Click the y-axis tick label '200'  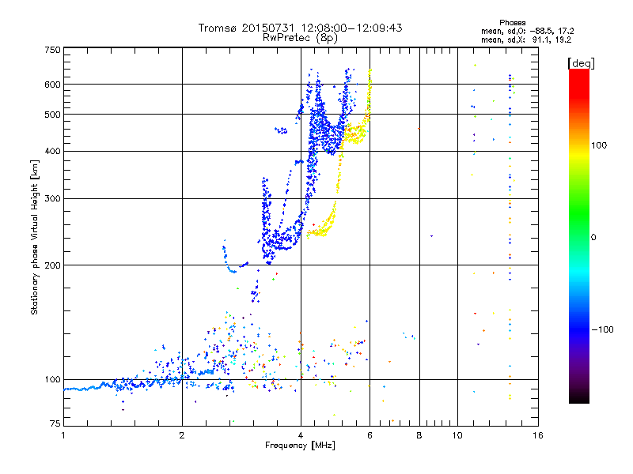pyautogui.click(x=52, y=265)
